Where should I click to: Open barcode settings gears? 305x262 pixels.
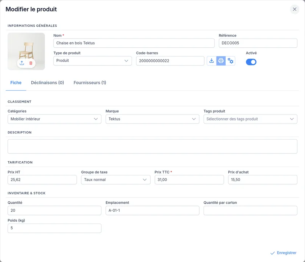point(230,61)
